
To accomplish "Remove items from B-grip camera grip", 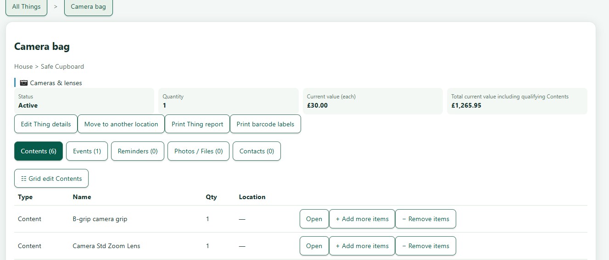I will point(425,219).
